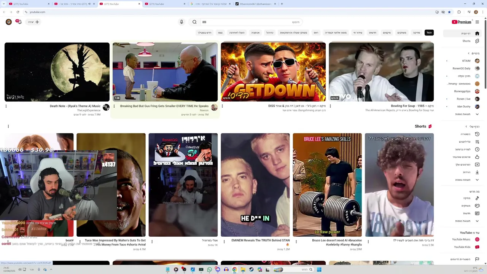487x274 pixels.
Task: Open the home page sidebar entry
Action: (x=462, y=33)
